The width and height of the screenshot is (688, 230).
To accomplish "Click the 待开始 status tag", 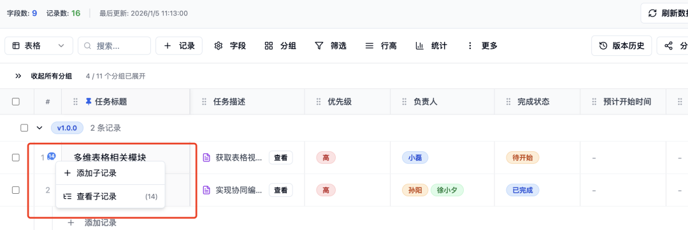I will [x=522, y=158].
